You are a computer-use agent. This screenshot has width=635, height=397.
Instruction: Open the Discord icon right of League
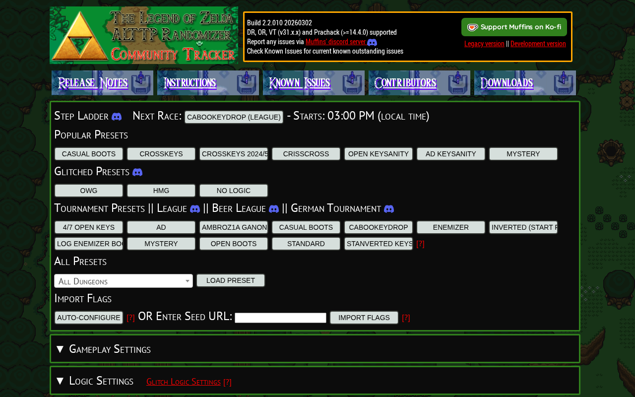[195, 209]
